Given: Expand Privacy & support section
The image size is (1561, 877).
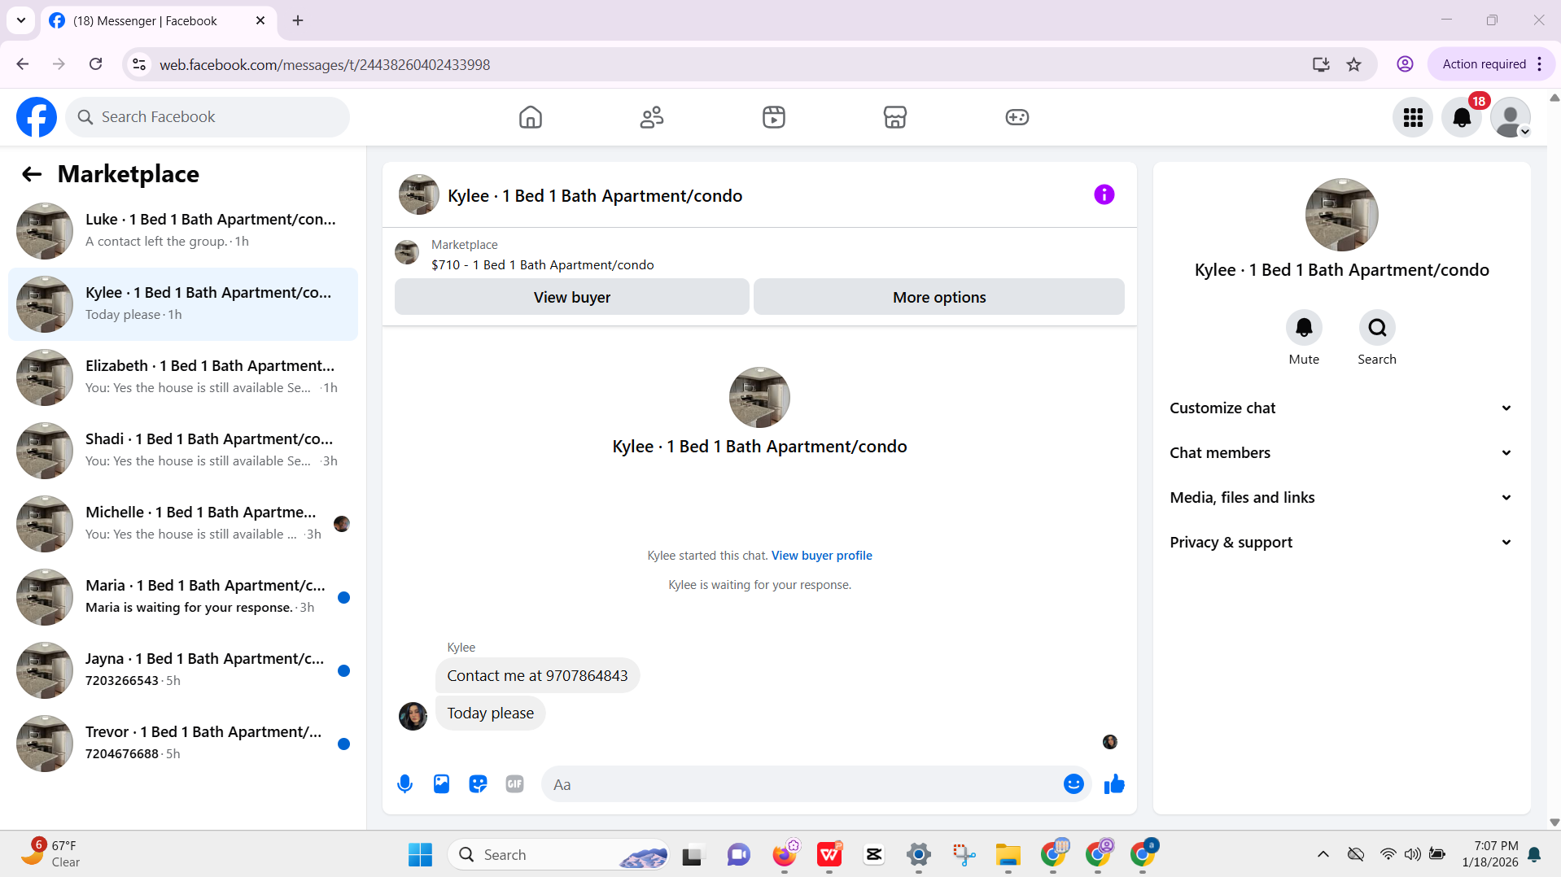Looking at the screenshot, I should pos(1341,543).
